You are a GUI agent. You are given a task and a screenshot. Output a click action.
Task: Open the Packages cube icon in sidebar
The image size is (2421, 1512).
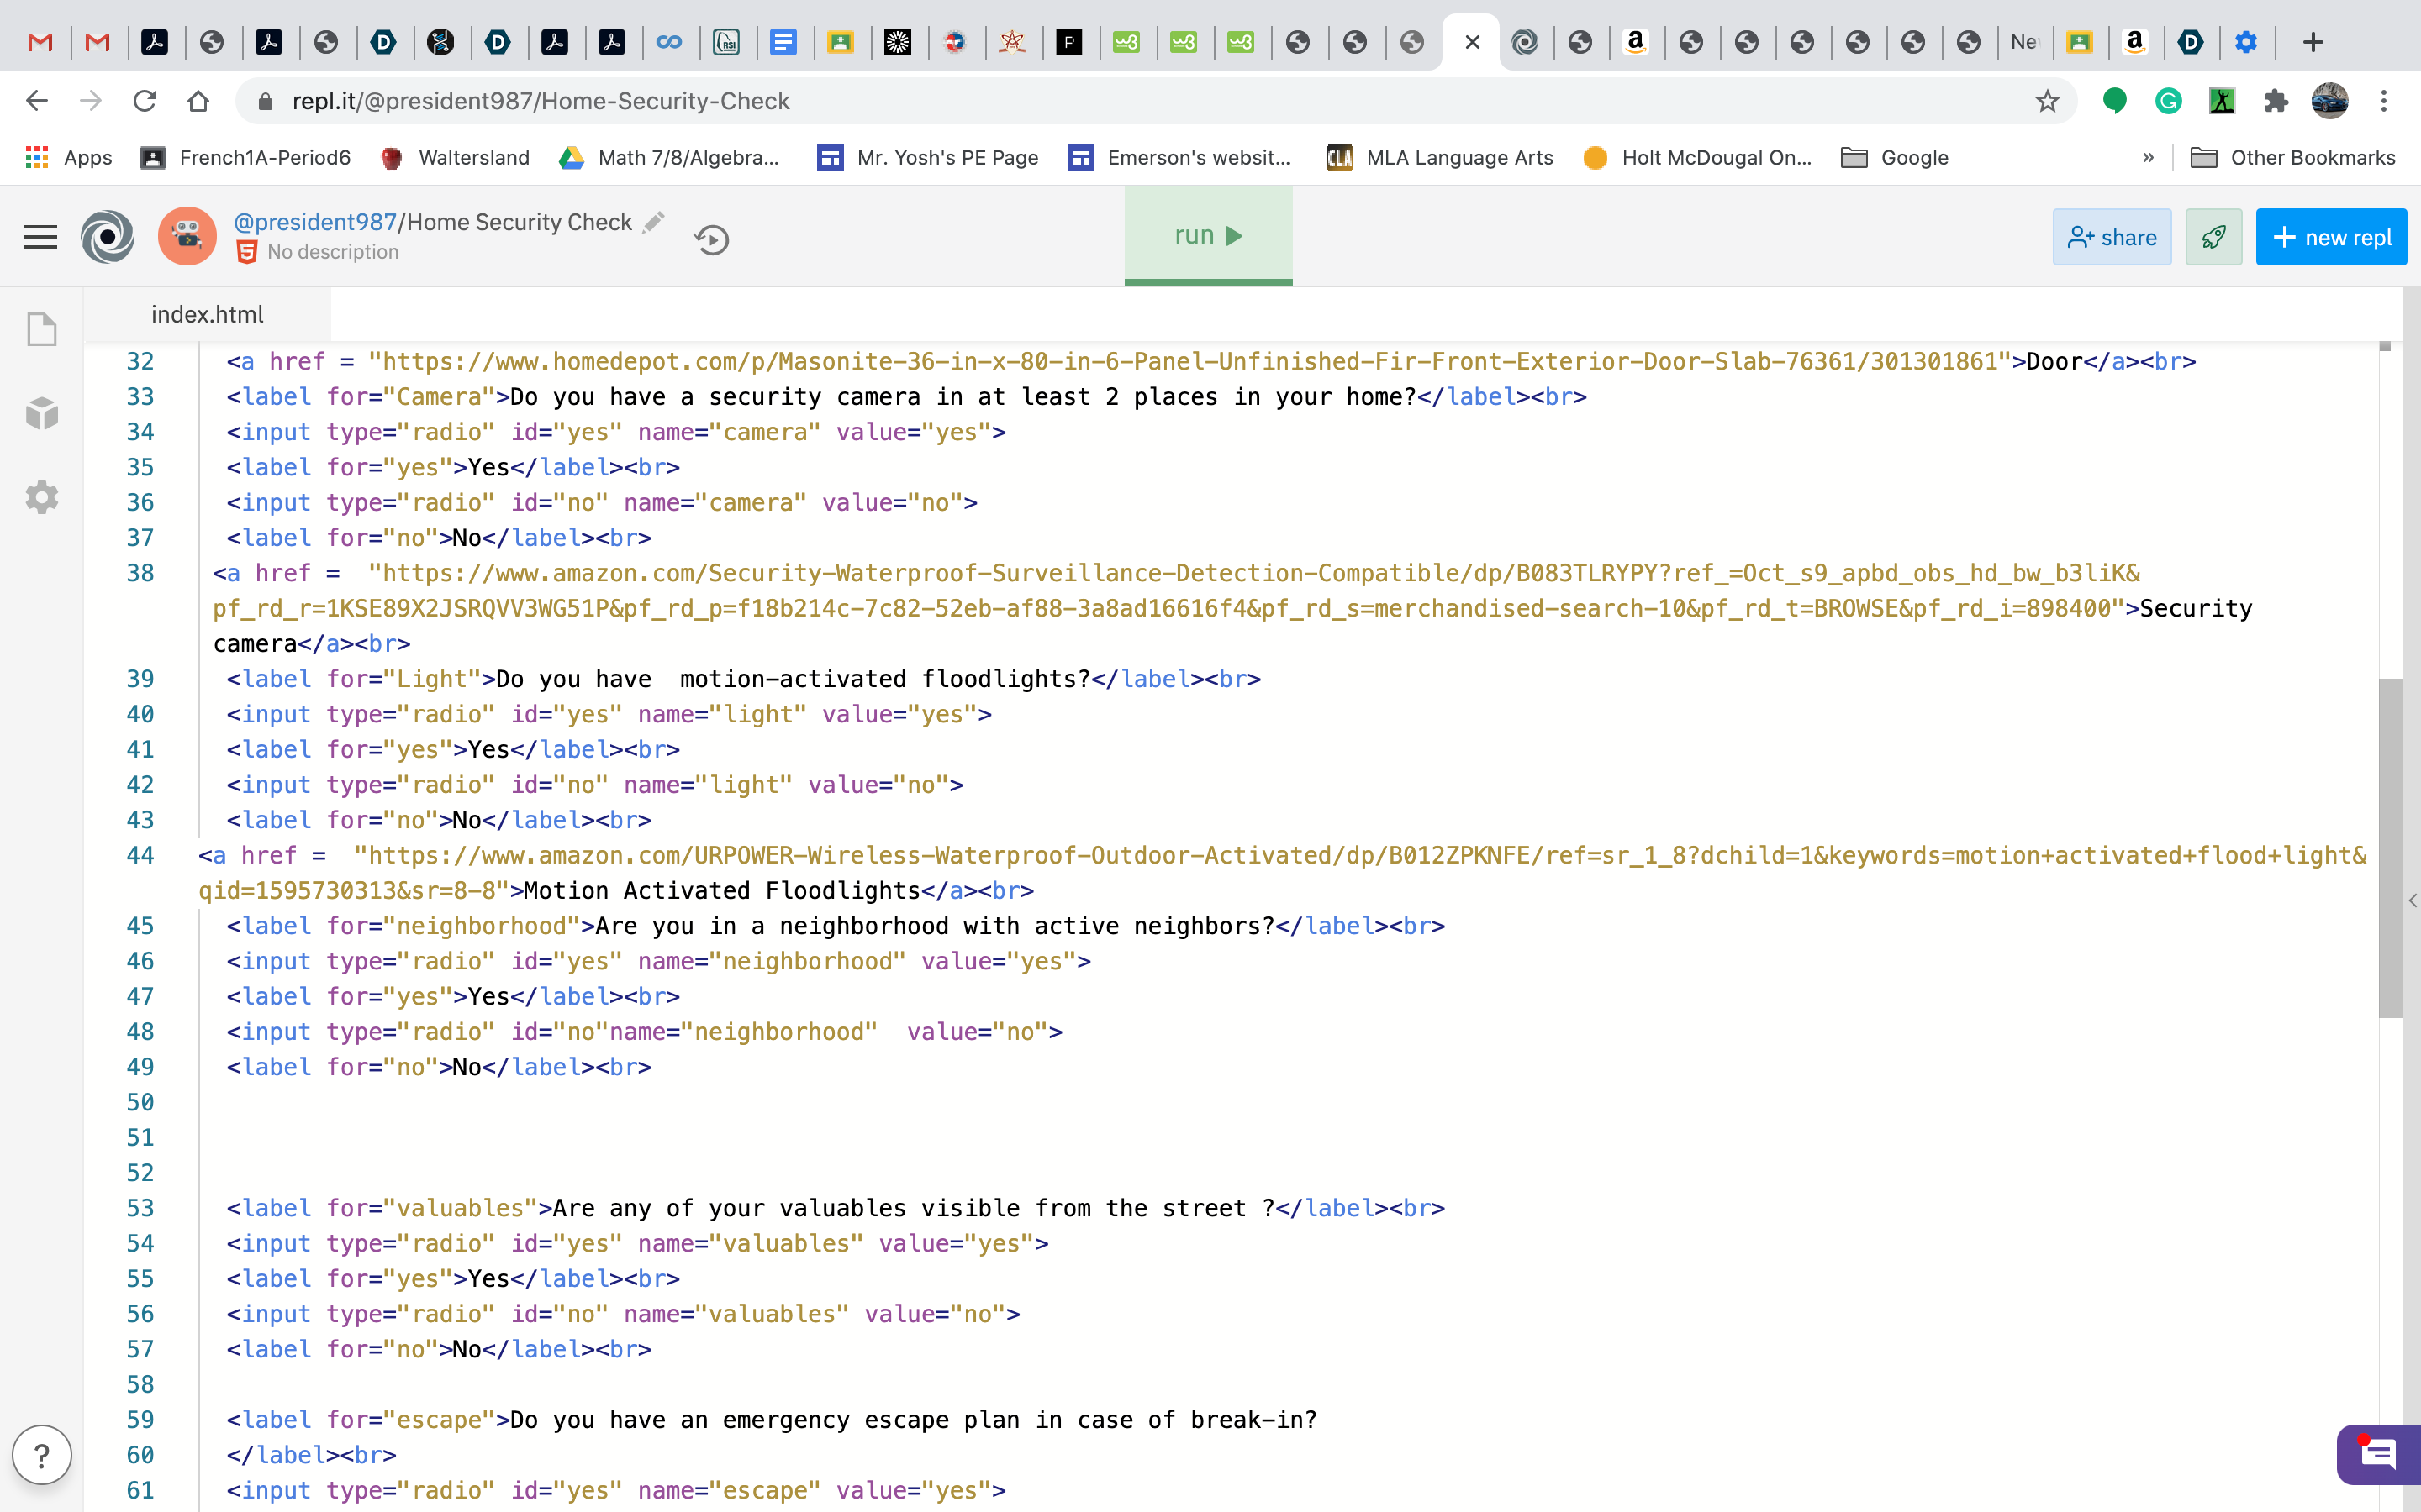[x=42, y=413]
